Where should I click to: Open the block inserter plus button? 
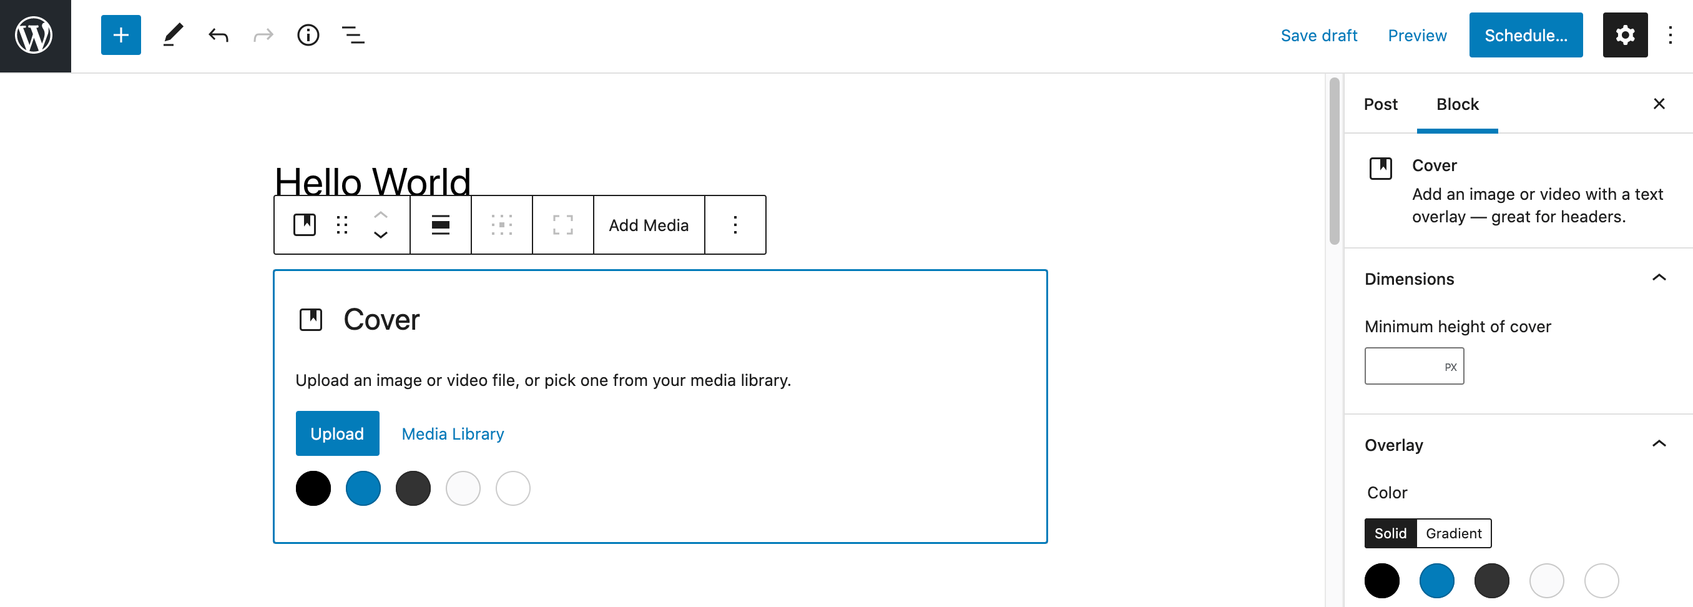pyautogui.click(x=121, y=36)
